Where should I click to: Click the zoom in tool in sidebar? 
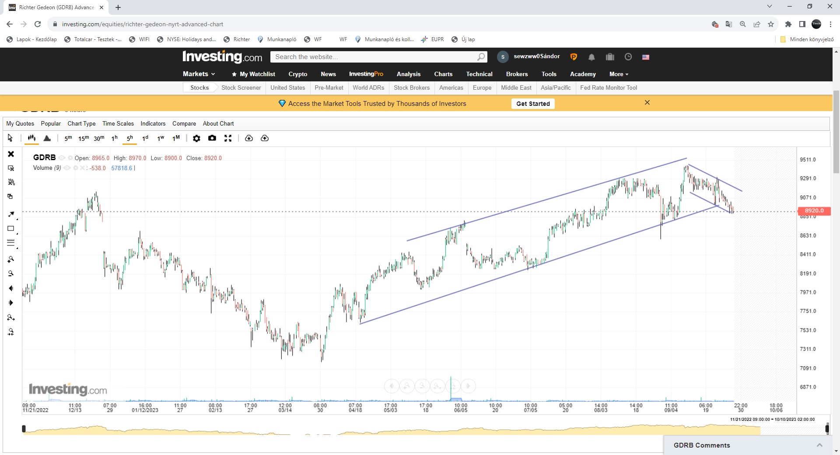[11, 259]
